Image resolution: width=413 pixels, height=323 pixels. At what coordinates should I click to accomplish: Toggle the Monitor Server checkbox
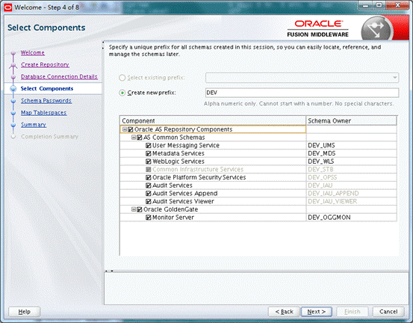pos(149,218)
